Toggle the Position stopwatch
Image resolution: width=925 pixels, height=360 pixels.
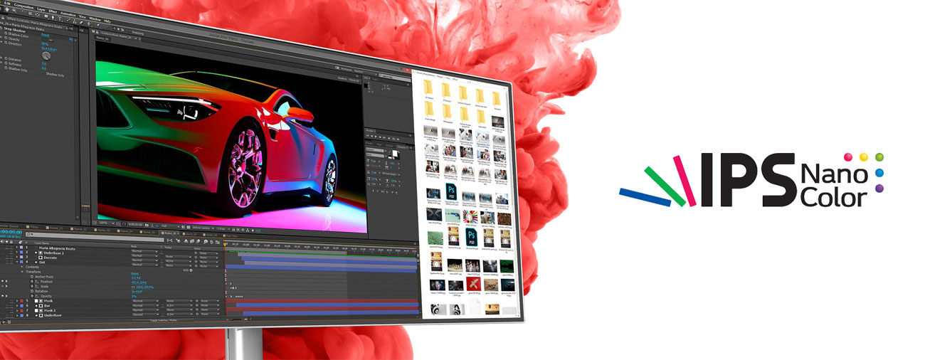tap(32, 282)
